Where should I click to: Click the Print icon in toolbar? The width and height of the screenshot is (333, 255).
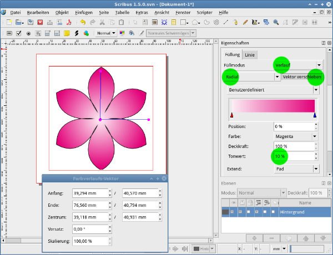point(51,23)
